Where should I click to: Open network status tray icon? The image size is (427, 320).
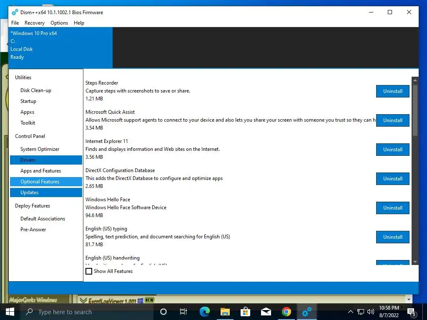(361, 312)
